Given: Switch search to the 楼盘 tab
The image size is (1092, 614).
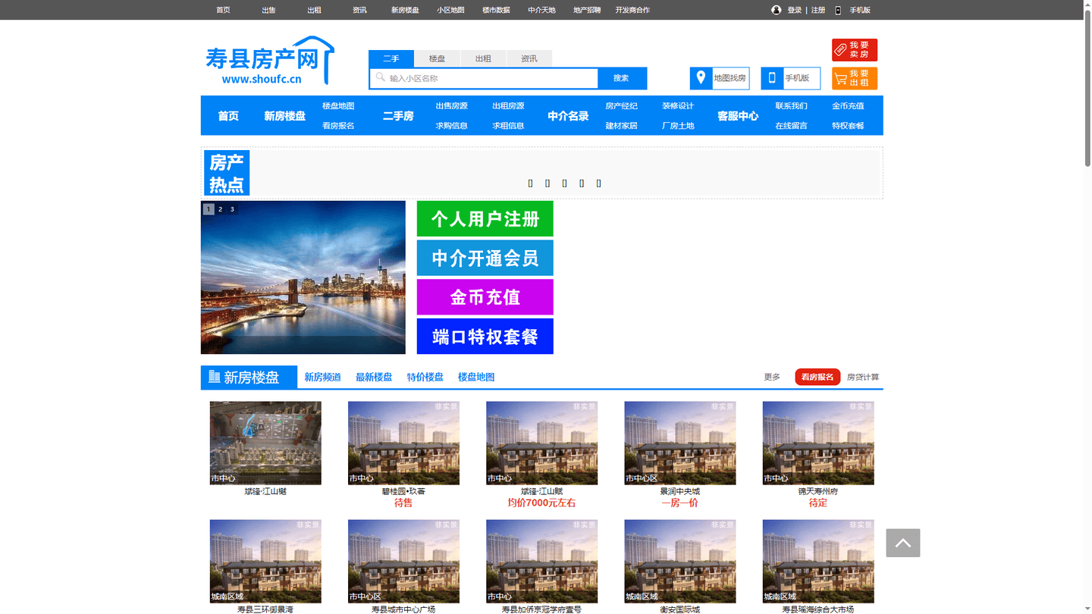Looking at the screenshot, I should click(437, 58).
